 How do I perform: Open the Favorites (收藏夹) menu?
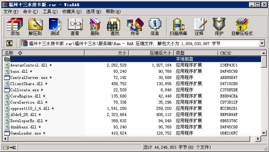pos(72,12)
